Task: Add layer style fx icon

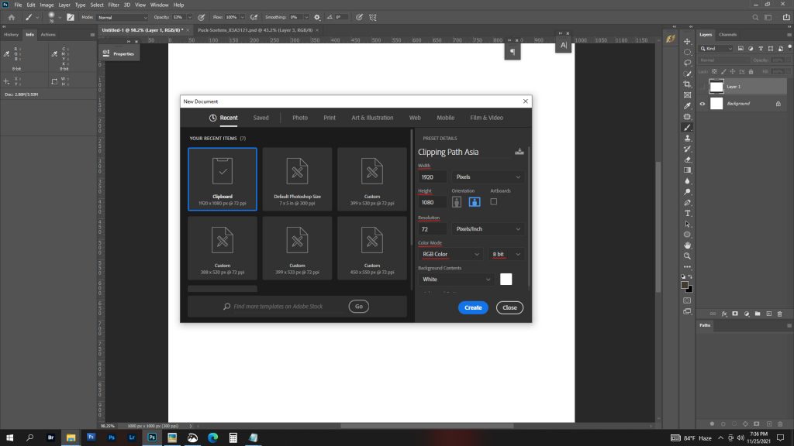Action: point(724,314)
